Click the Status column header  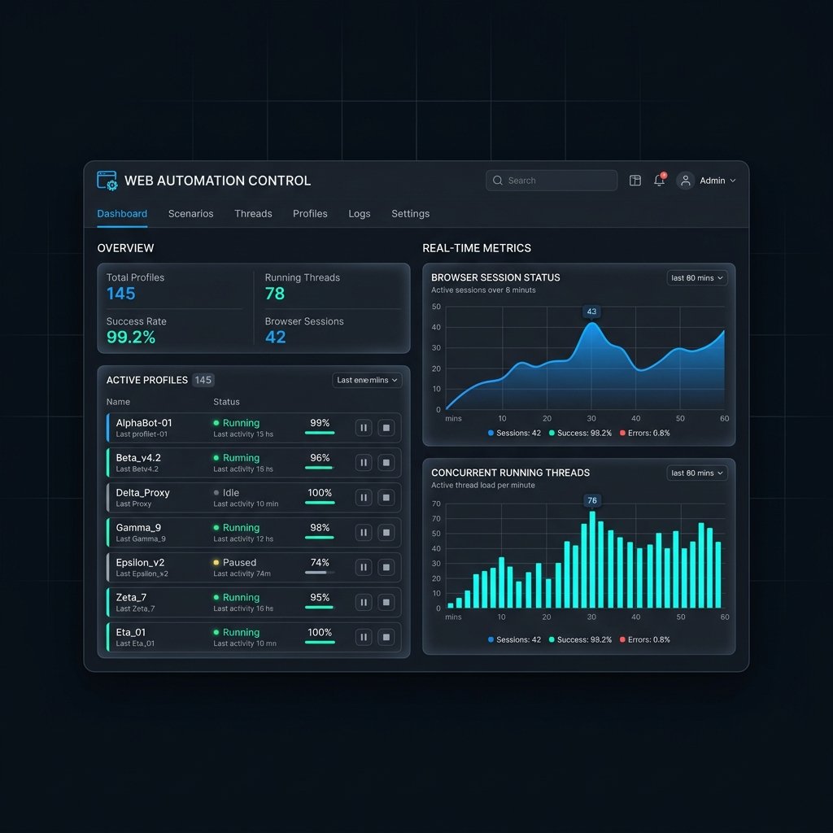pos(226,402)
